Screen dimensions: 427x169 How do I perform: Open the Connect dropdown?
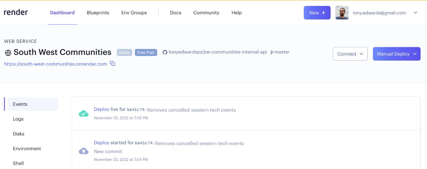tap(350, 54)
